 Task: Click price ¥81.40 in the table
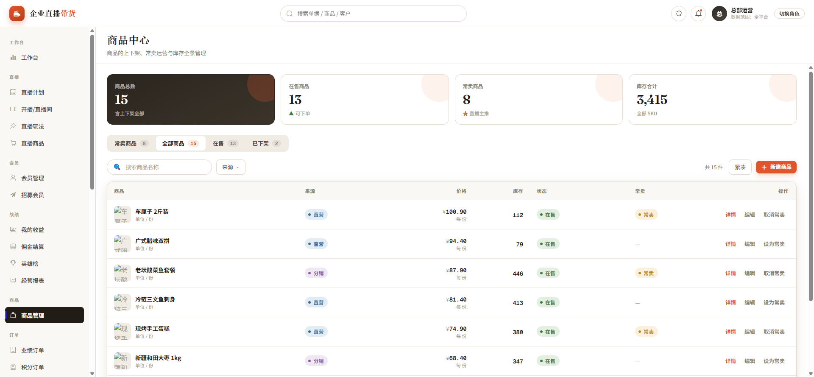pos(456,300)
